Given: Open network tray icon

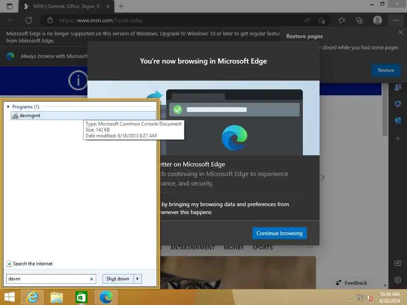Looking at the screenshot, I should (x=360, y=297).
